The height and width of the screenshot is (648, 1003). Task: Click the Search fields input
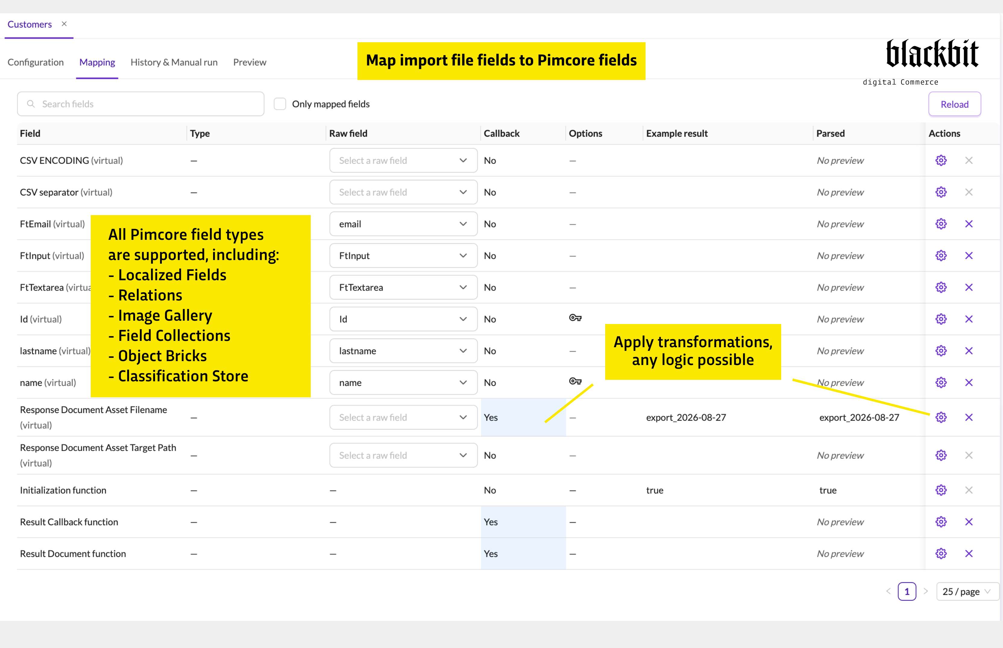coord(141,104)
